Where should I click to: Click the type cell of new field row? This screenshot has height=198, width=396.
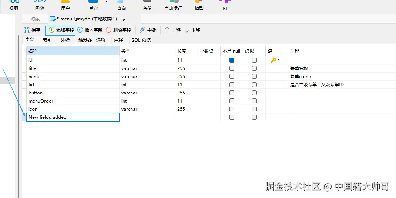click(x=147, y=117)
